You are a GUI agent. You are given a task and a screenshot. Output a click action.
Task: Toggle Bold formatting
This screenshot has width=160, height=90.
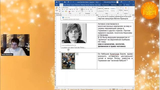coord(63,9)
